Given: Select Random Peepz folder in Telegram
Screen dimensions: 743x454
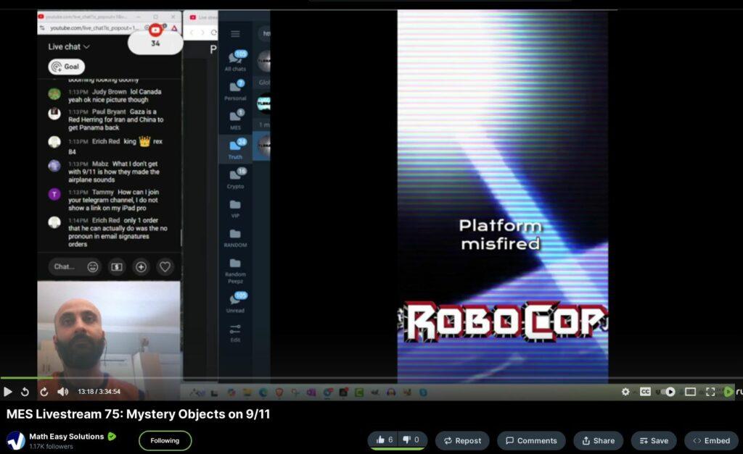Looking at the screenshot, I should tap(235, 271).
